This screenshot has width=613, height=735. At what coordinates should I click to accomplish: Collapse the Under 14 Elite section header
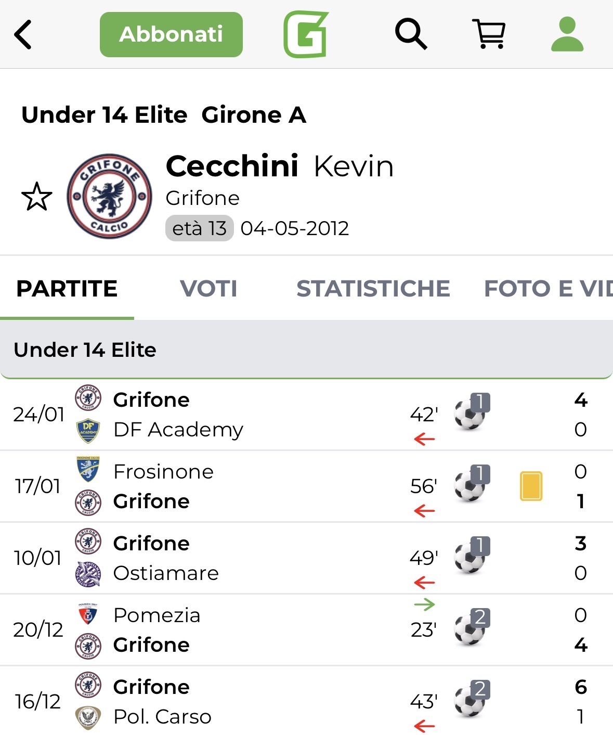pos(306,350)
